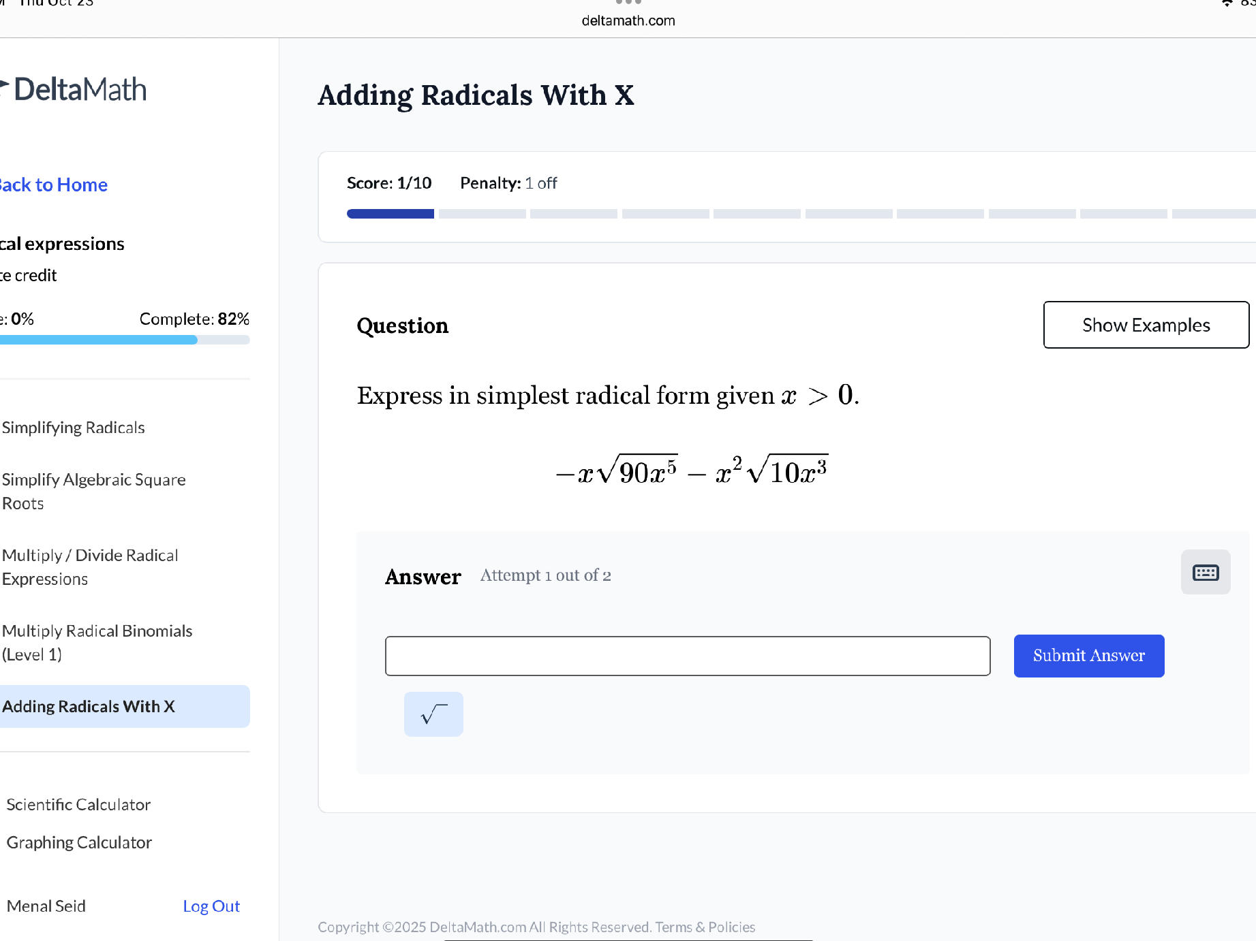Insert a square root symbol using the √ button
The height and width of the screenshot is (941, 1256).
click(x=433, y=714)
